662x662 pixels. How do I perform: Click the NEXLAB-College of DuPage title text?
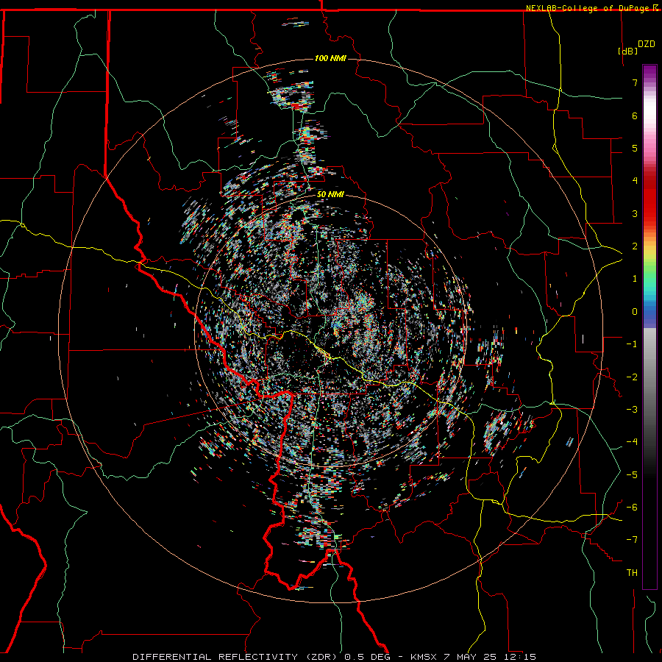(x=588, y=8)
